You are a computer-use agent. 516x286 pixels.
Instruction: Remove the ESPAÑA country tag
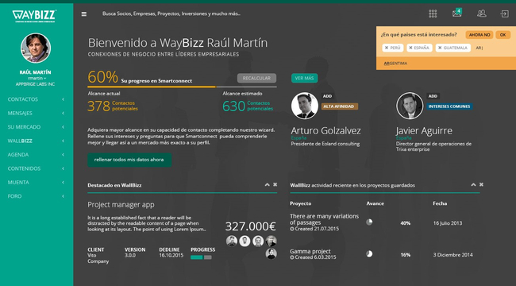tap(410, 48)
